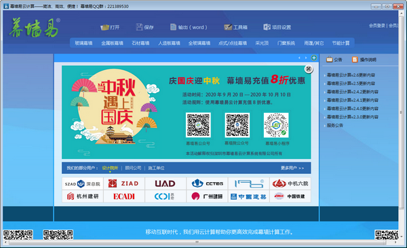
Task: Select the 玻璃幕墙 menu item
Action: click(x=83, y=43)
